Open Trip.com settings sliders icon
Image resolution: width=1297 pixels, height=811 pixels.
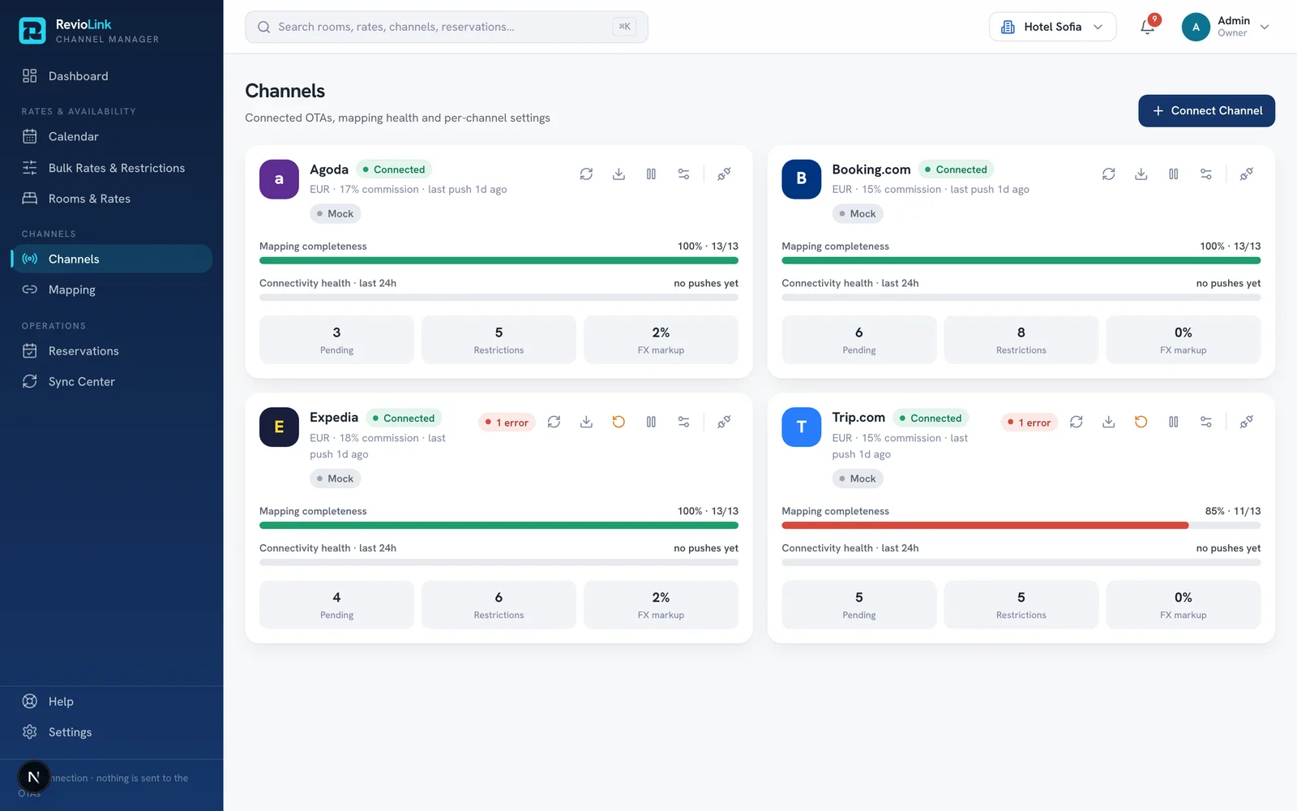tap(1205, 422)
